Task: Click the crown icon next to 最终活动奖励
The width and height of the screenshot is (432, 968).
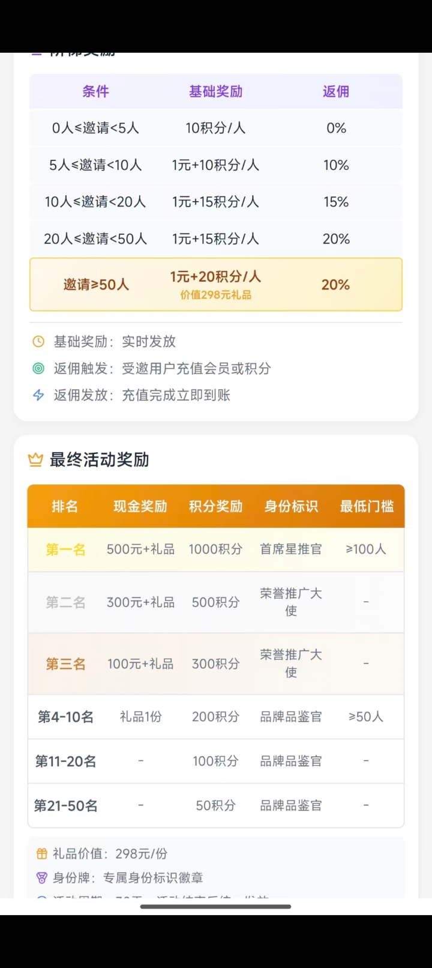Action: click(36, 460)
